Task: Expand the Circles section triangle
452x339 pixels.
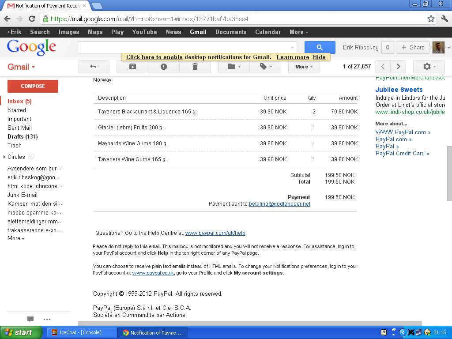Action: (4, 157)
